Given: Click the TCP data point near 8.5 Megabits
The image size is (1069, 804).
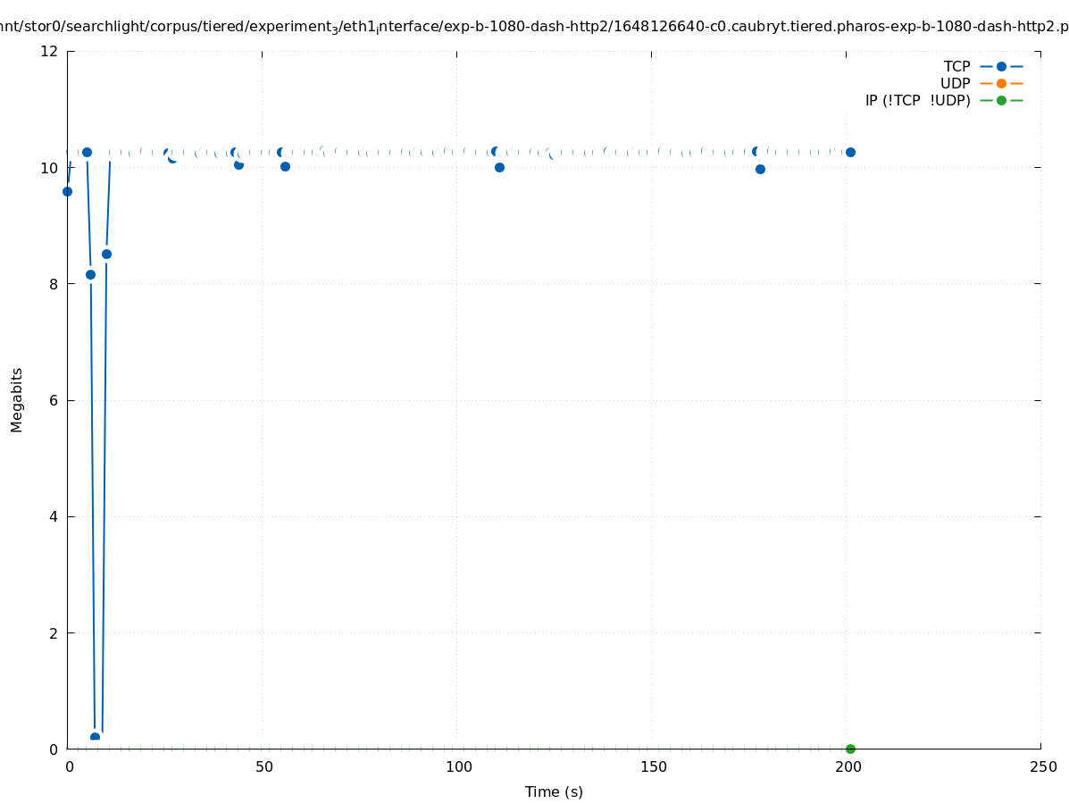Looking at the screenshot, I should 106,254.
